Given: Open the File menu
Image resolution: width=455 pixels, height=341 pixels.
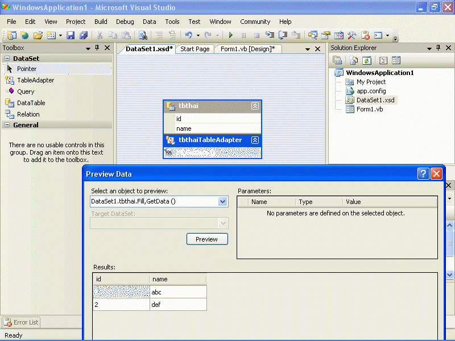Looking at the screenshot, I should 11,22.
